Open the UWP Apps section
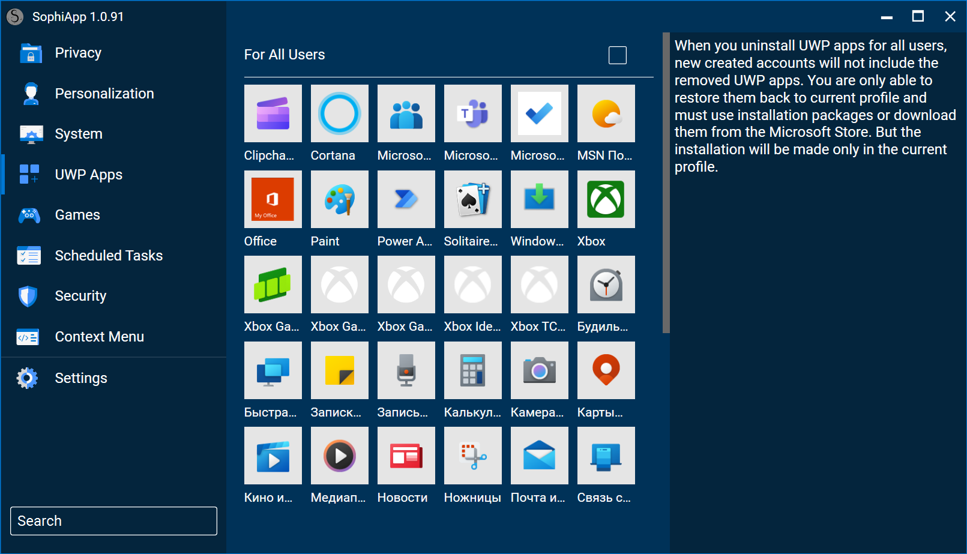This screenshot has height=554, width=967. click(114, 175)
